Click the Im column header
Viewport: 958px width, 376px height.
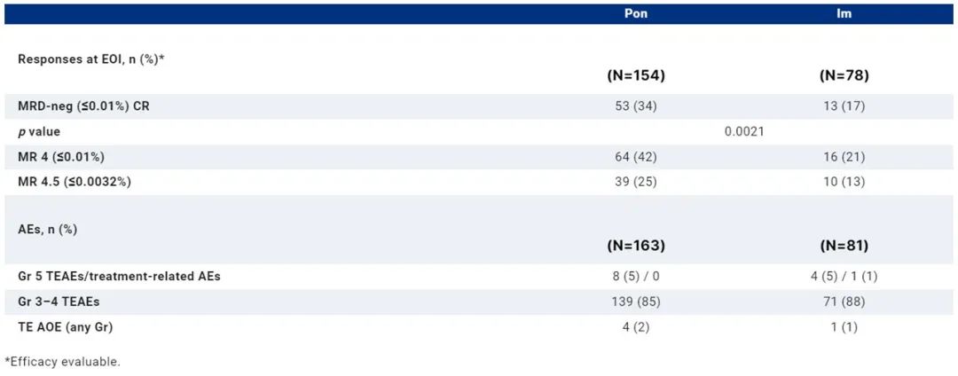click(x=844, y=14)
